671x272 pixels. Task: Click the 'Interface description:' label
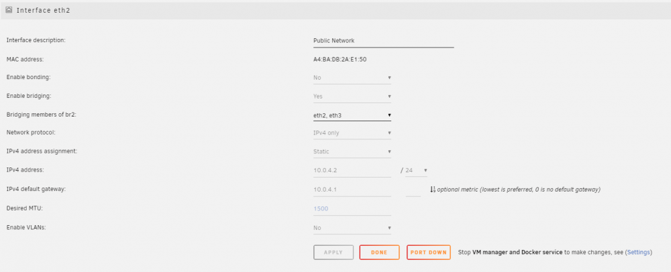coord(36,40)
